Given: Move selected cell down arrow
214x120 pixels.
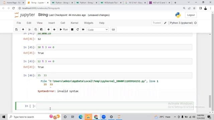Looking at the screenshot, I should pos(54,30).
